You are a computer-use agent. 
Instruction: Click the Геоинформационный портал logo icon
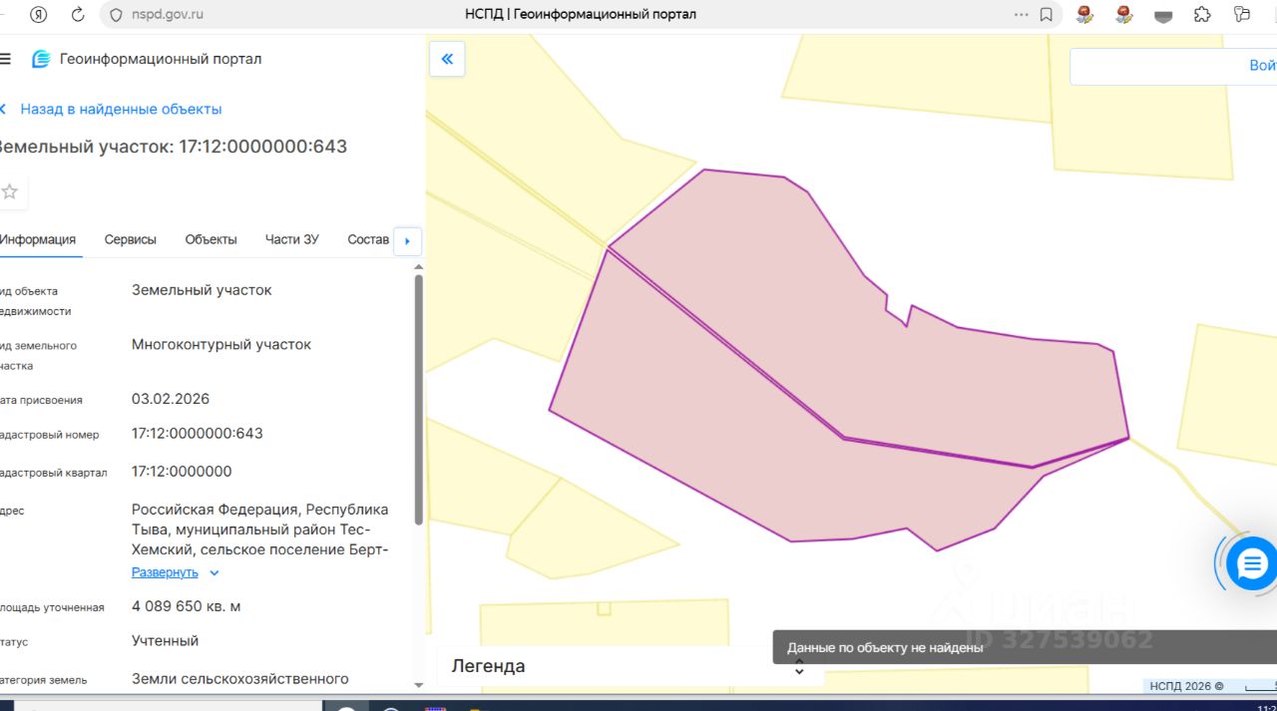point(41,59)
